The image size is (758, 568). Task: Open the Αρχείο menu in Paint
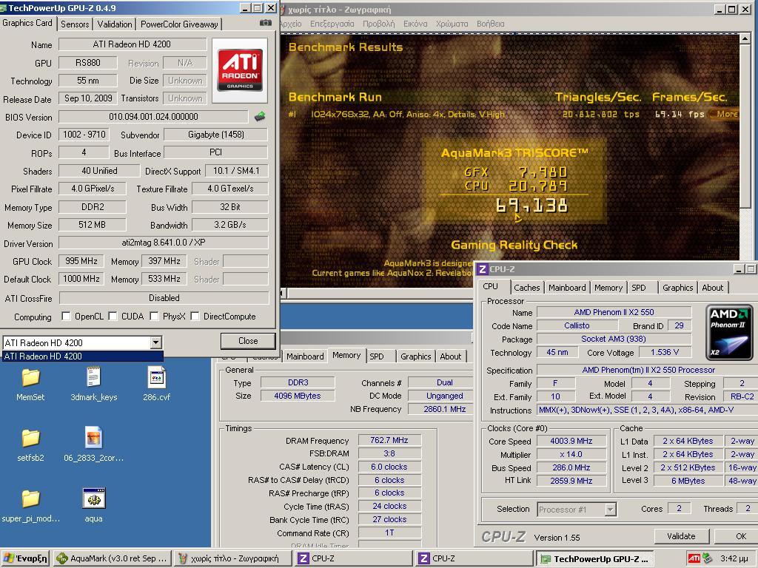tap(291, 24)
